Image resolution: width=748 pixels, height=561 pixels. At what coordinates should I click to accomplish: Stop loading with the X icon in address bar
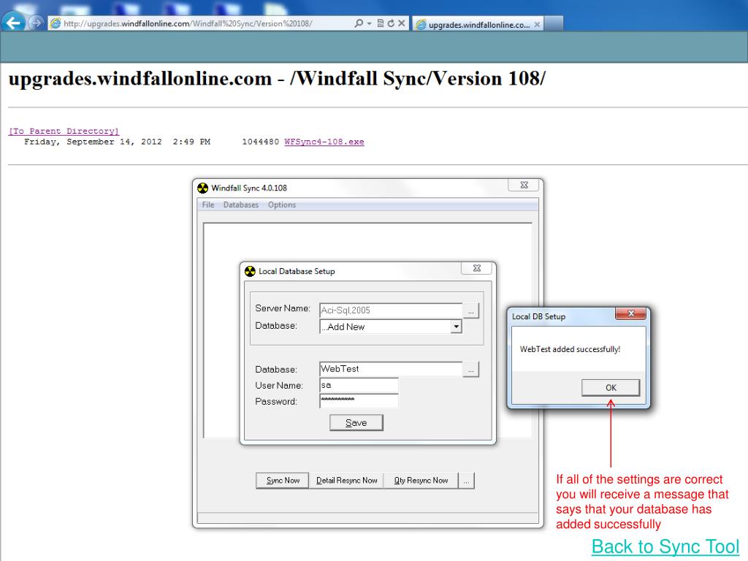(x=402, y=23)
